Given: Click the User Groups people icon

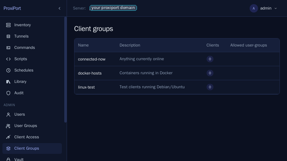Looking at the screenshot, I should (x=8, y=126).
